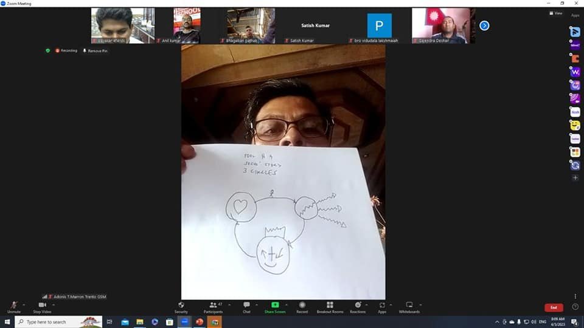The image size is (584, 328).
Task: Open PowerPoint from the taskbar
Action: (200, 322)
